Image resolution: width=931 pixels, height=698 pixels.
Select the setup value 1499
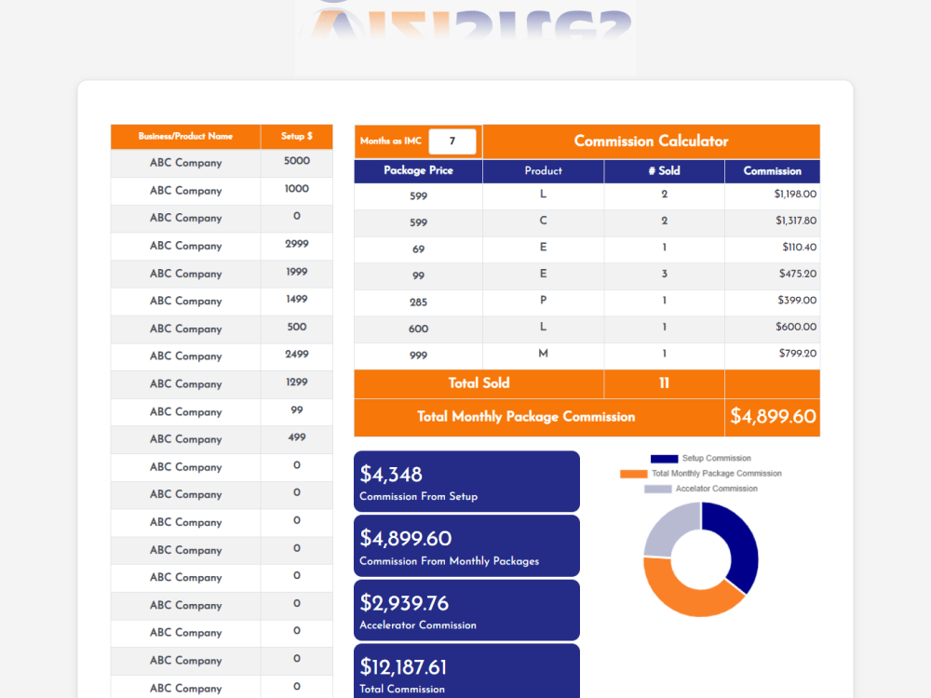click(297, 299)
